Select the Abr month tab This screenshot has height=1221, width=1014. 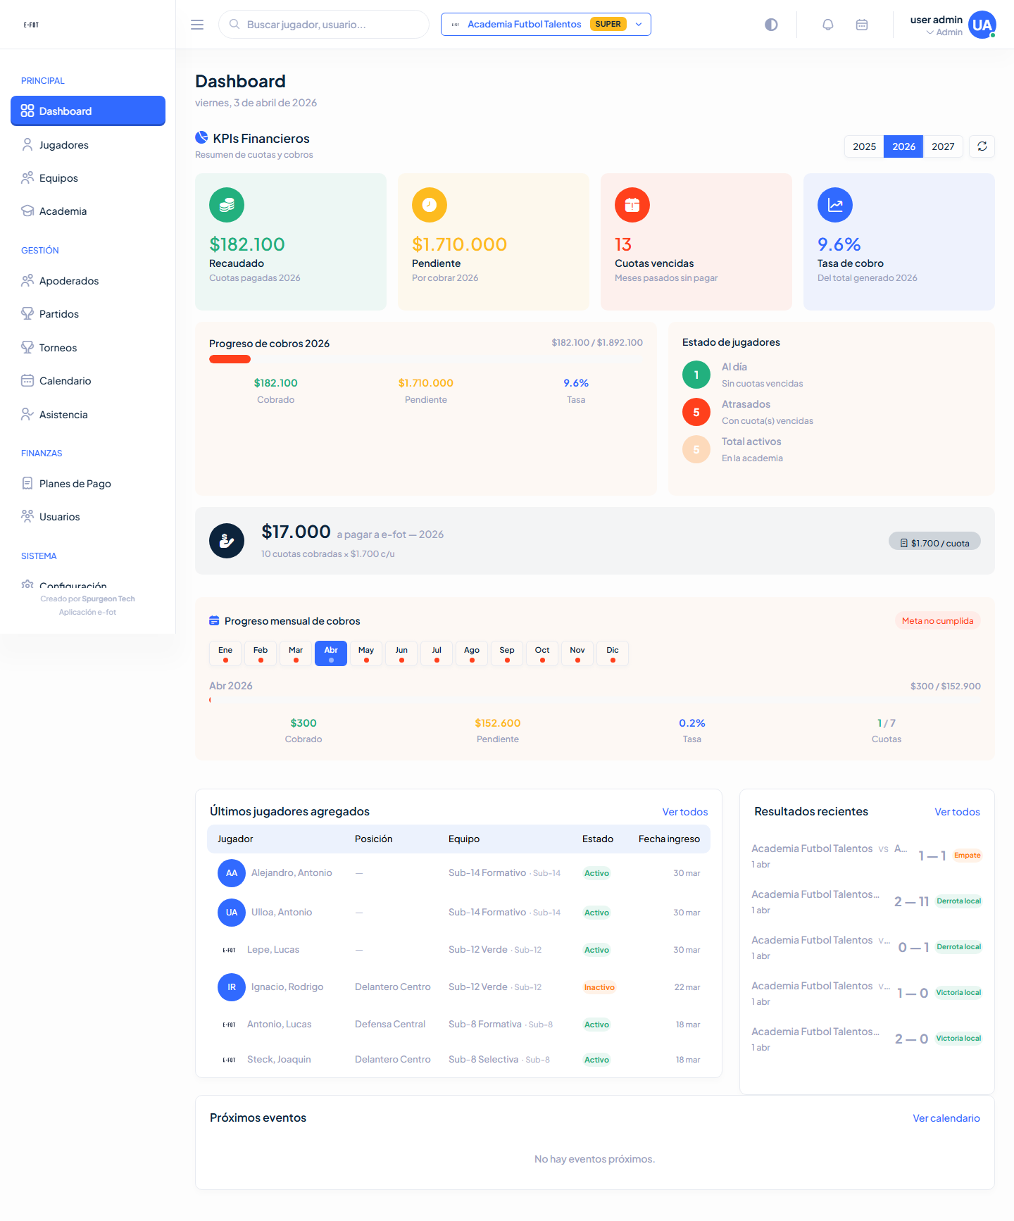[x=331, y=653]
